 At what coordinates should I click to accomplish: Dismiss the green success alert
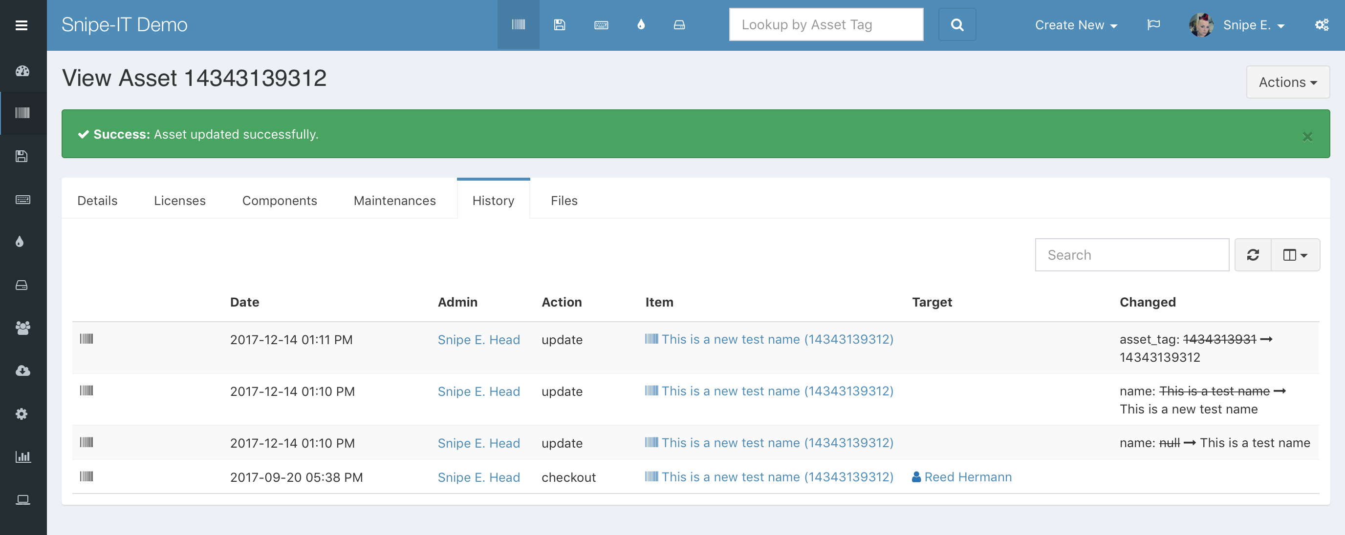(x=1307, y=137)
